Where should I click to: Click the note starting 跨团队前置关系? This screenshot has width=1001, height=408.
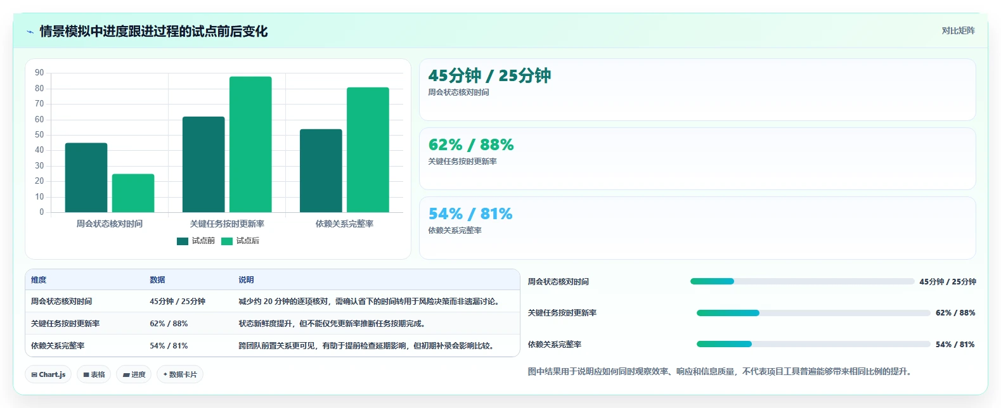pyautogui.click(x=367, y=346)
